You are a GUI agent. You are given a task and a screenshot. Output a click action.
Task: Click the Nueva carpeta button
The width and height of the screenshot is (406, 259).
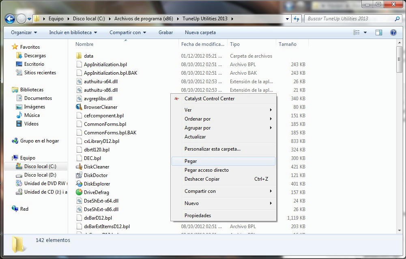click(x=200, y=32)
